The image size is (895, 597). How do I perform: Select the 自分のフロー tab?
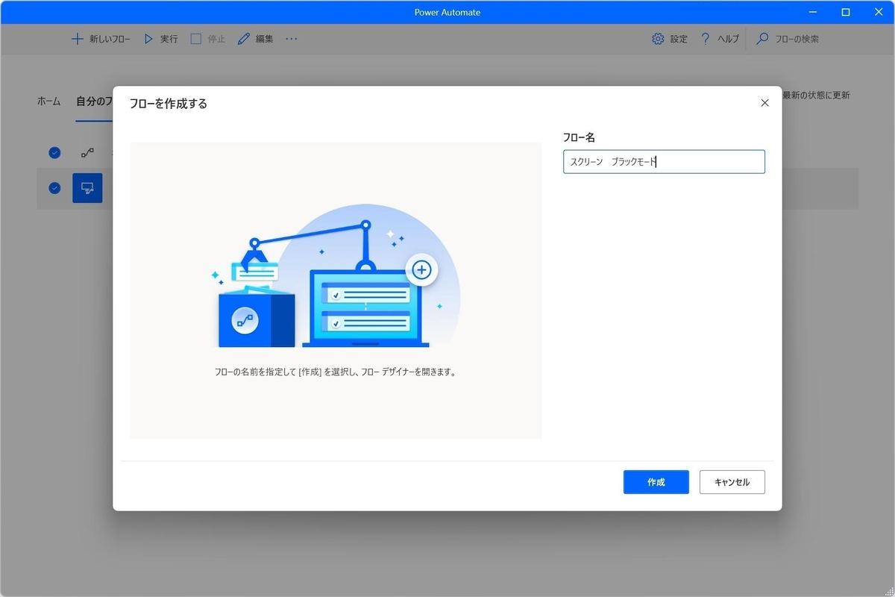[x=95, y=101]
